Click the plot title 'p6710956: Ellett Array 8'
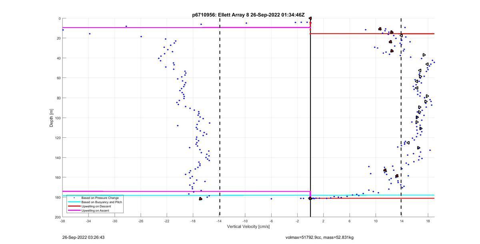Viewport: 480px width, 244px height. click(220, 15)
